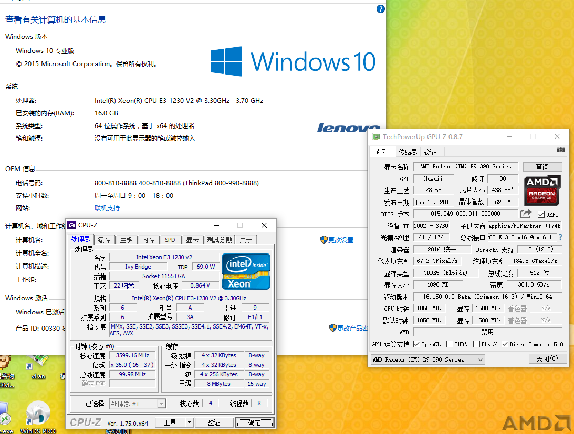Click the 更改设置 link
Image resolution: width=574 pixels, height=434 pixels.
[341, 240]
